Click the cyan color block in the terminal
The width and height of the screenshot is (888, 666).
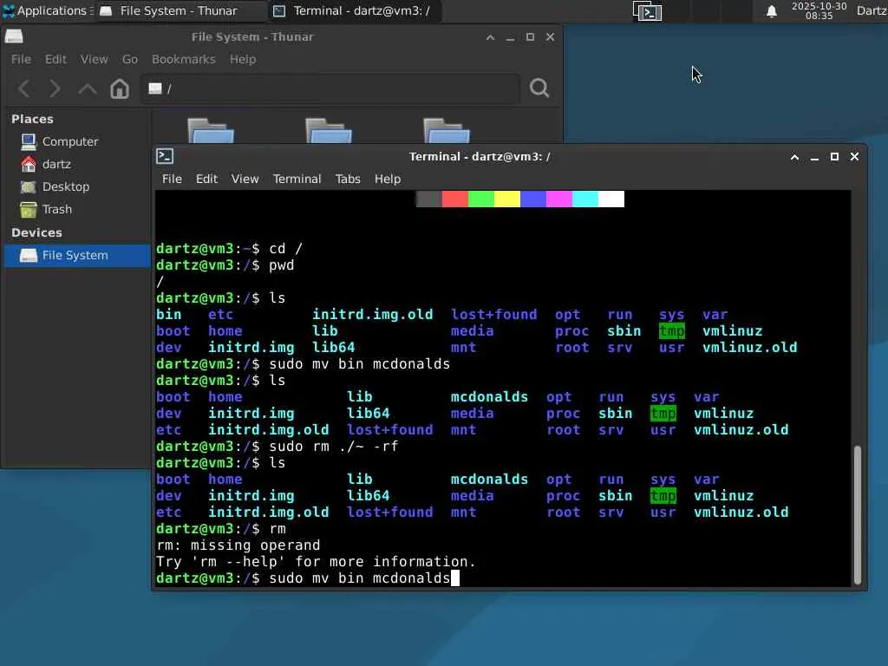[585, 199]
